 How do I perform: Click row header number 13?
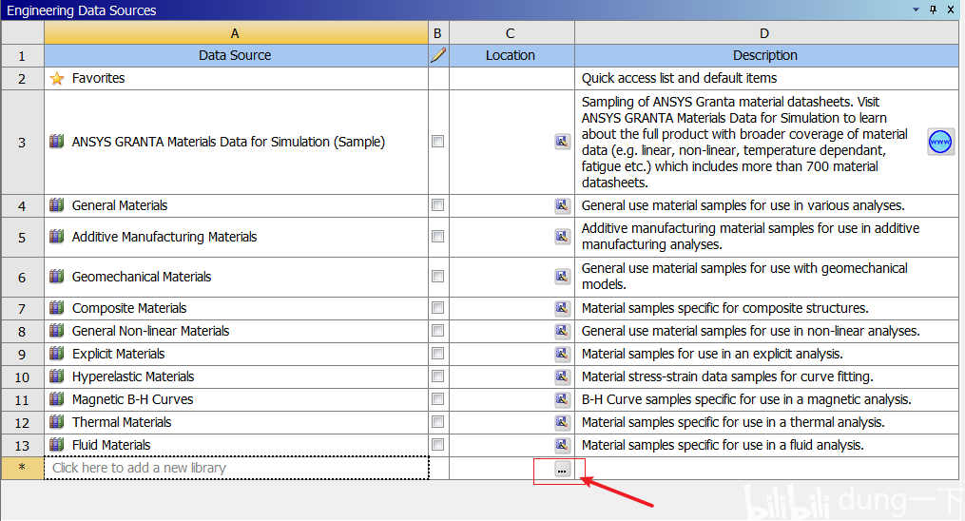[22, 445]
